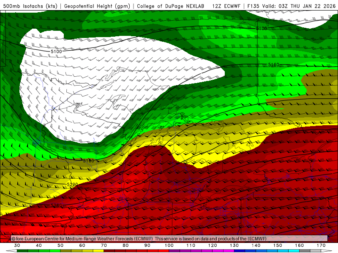Select 'College of DuPage NEXLAB' in the header

(171, 6)
